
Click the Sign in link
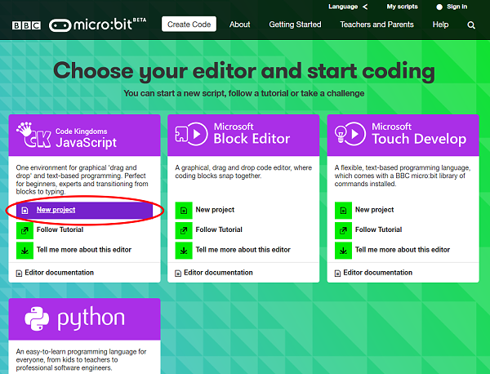457,7
